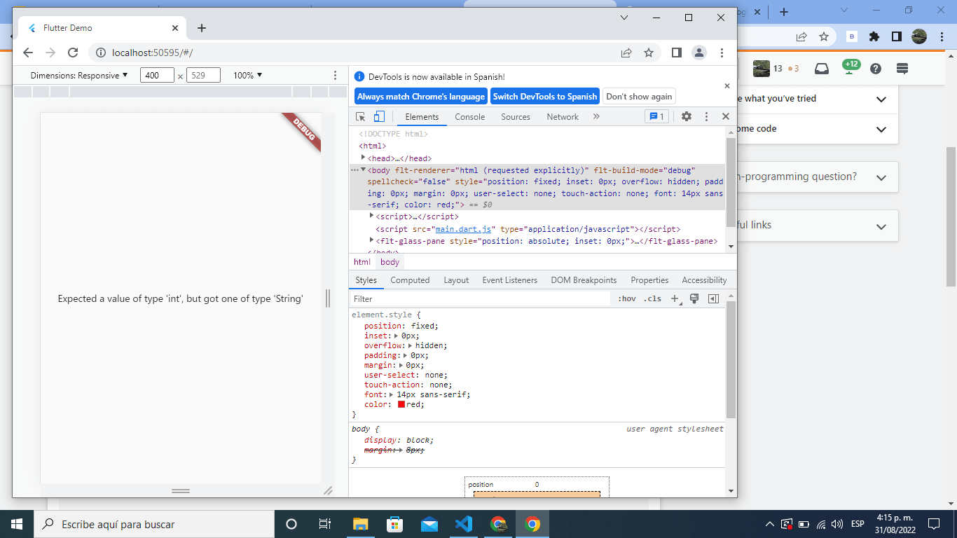
Task: Show more DevTools tabs chevron
Action: (x=596, y=117)
